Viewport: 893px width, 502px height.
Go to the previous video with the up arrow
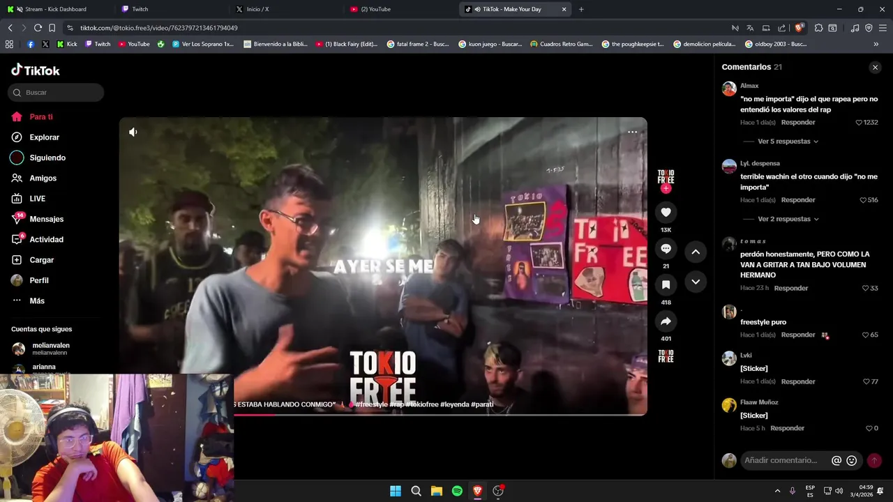(x=696, y=252)
